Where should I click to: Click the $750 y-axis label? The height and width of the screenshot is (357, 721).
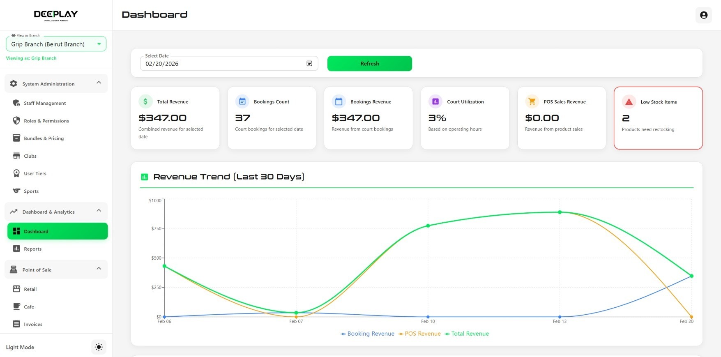(156, 228)
